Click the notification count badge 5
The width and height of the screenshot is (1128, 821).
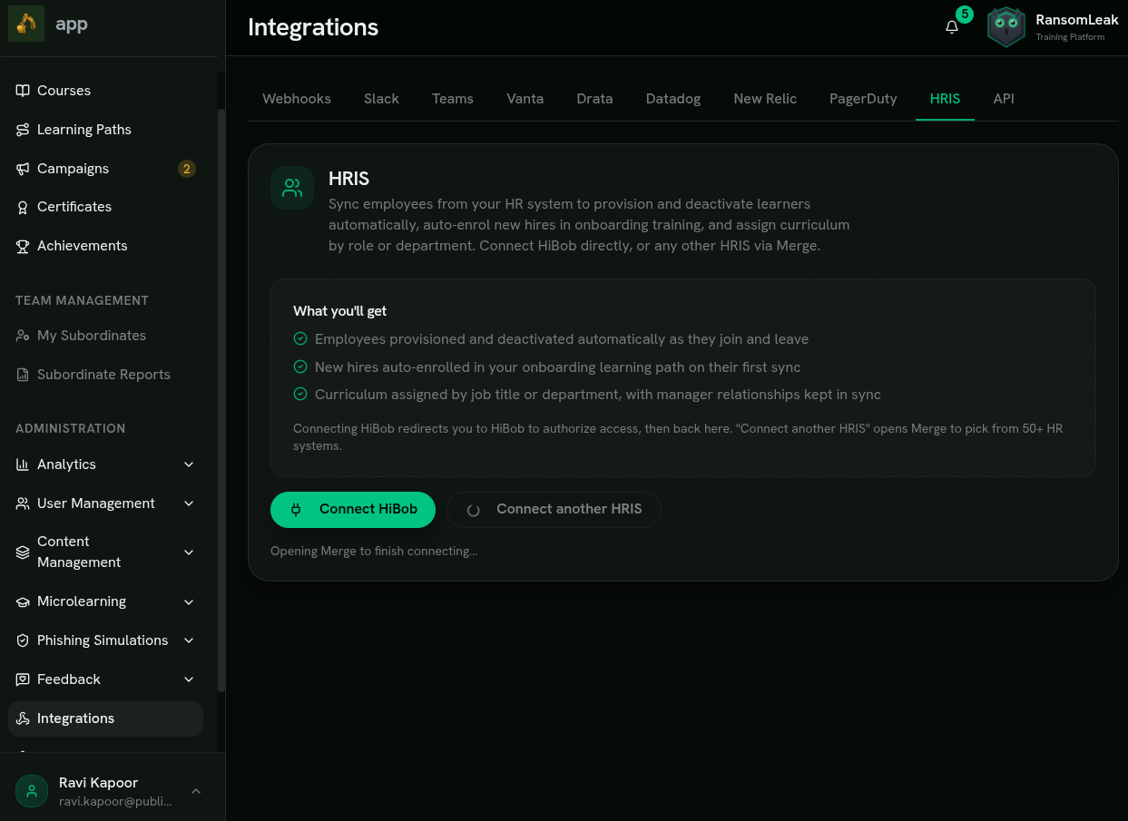pos(965,15)
